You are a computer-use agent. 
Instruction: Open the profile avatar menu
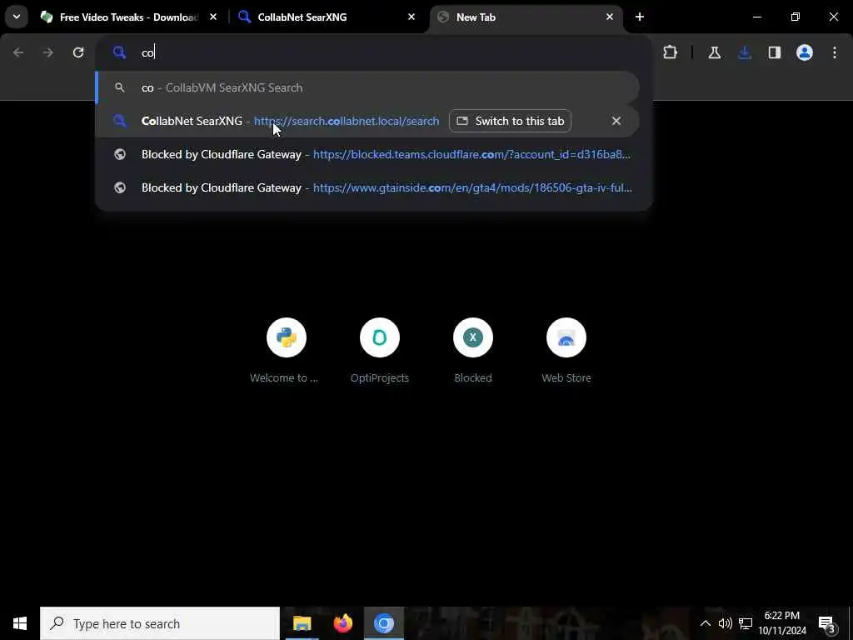(x=805, y=52)
